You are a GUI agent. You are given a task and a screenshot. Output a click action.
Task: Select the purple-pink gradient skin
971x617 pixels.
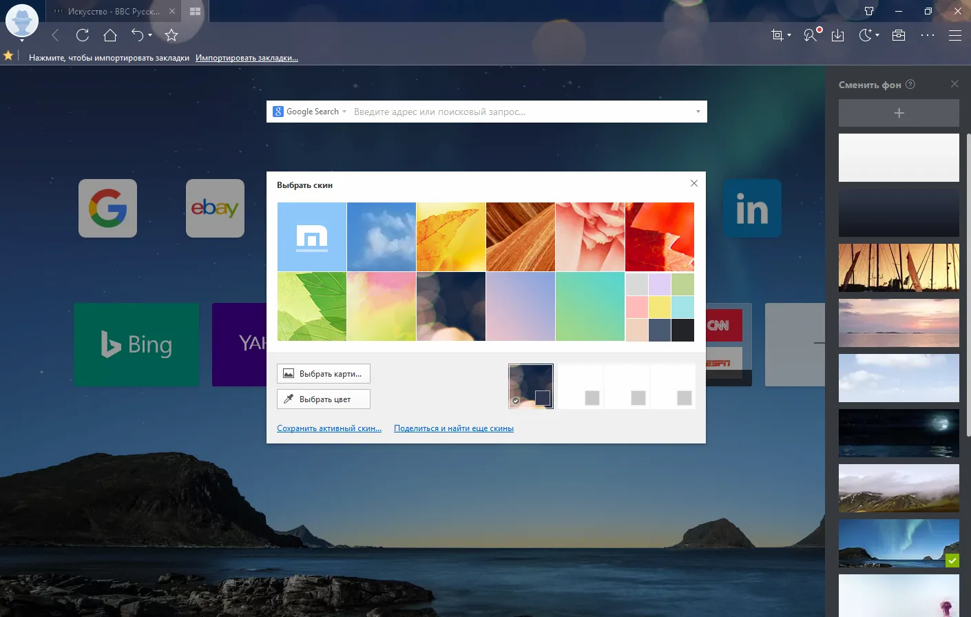(x=521, y=306)
